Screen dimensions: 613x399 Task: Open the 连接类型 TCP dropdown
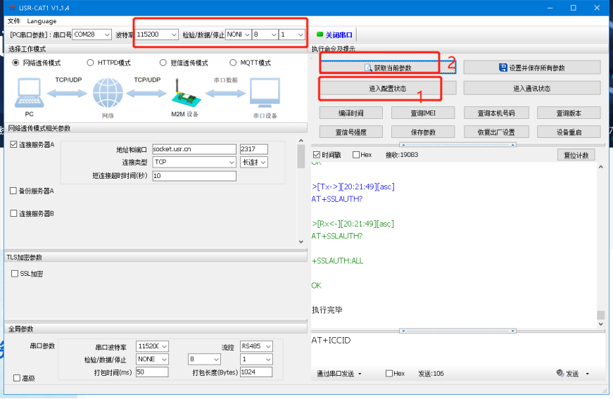point(194,163)
